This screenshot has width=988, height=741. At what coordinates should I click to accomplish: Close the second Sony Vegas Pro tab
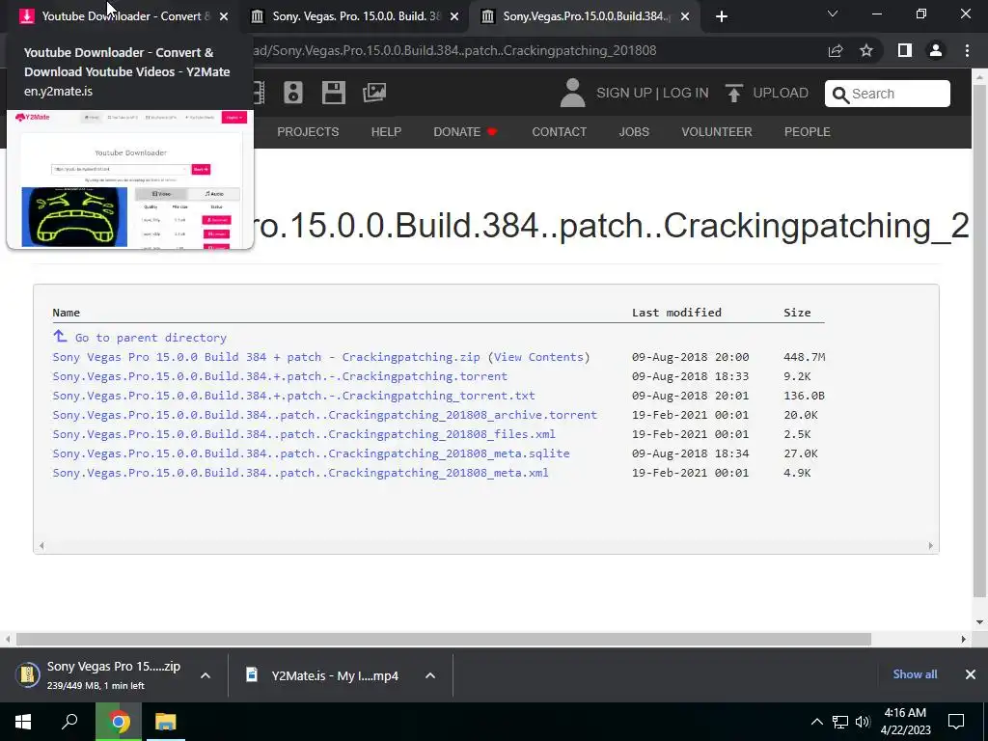tap(454, 16)
